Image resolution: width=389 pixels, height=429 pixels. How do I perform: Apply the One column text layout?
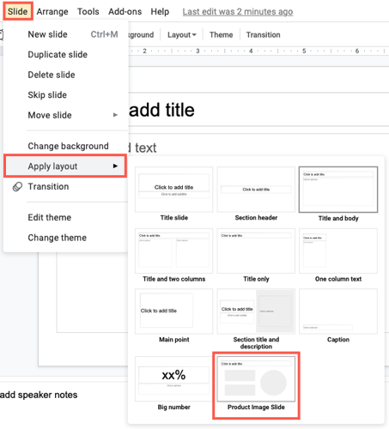338,251
